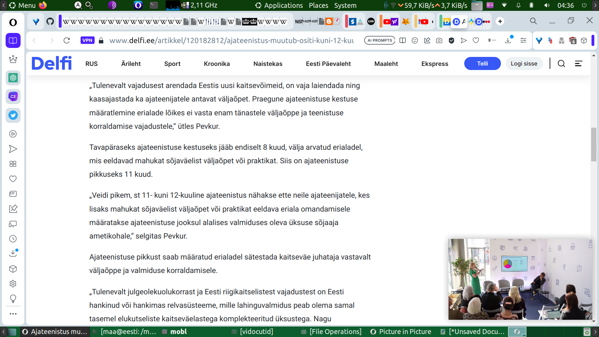This screenshot has height=337, width=599.
Task: Open Twitter in the Opera sidebar
Action: [x=13, y=115]
